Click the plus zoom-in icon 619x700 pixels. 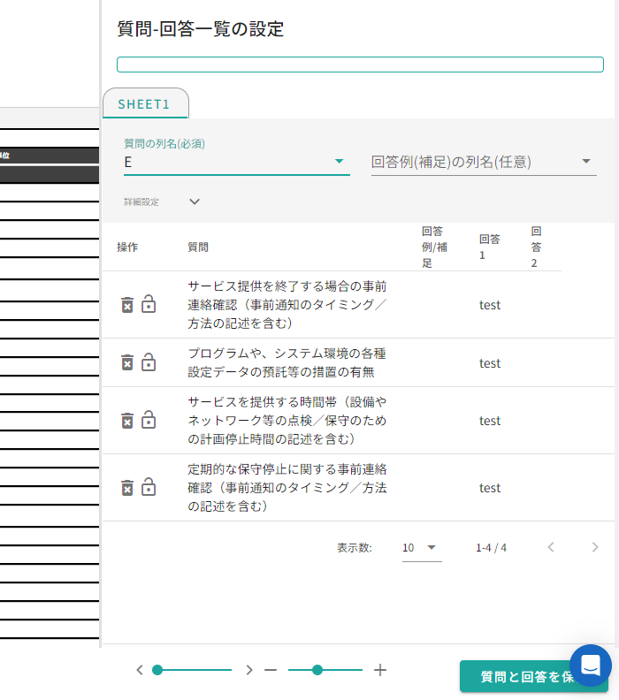click(380, 670)
